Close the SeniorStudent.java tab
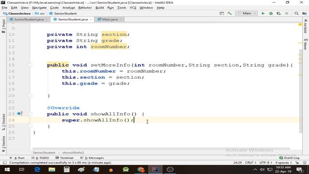This screenshot has width=309, height=174. click(x=91, y=19)
